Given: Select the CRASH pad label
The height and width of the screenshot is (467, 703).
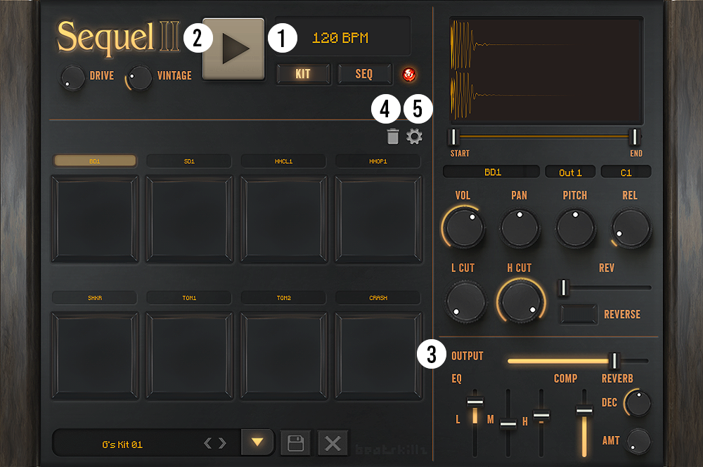Looking at the screenshot, I should tap(378, 298).
